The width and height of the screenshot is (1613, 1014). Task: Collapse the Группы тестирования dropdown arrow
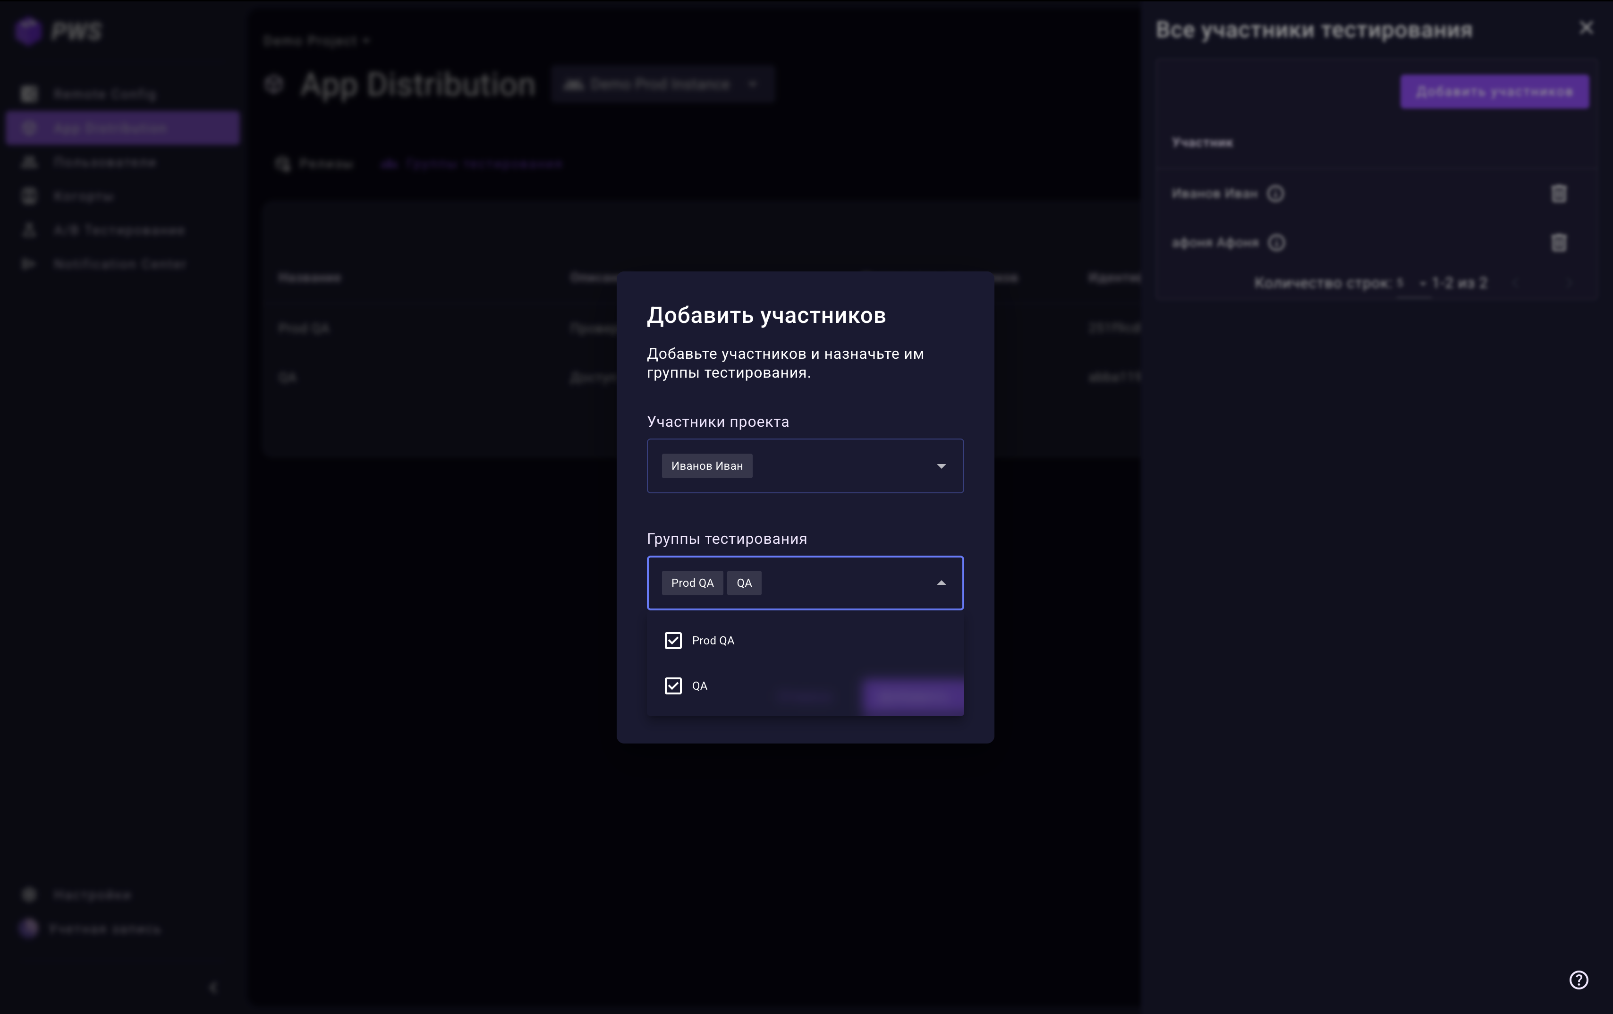click(941, 583)
